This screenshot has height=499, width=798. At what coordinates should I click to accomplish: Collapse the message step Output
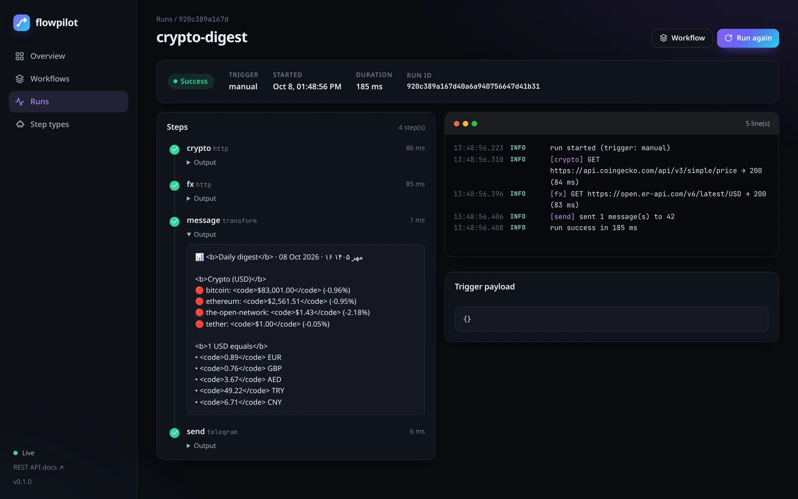coord(201,235)
